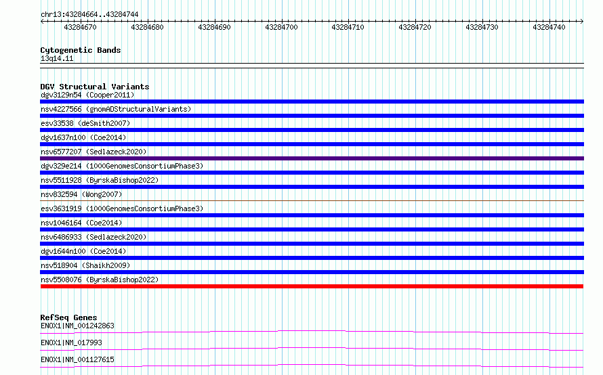Select variant esv3631919 (1000GenomesConsortiumPhase3) label
This screenshot has height=375, width=603.
pos(122,208)
